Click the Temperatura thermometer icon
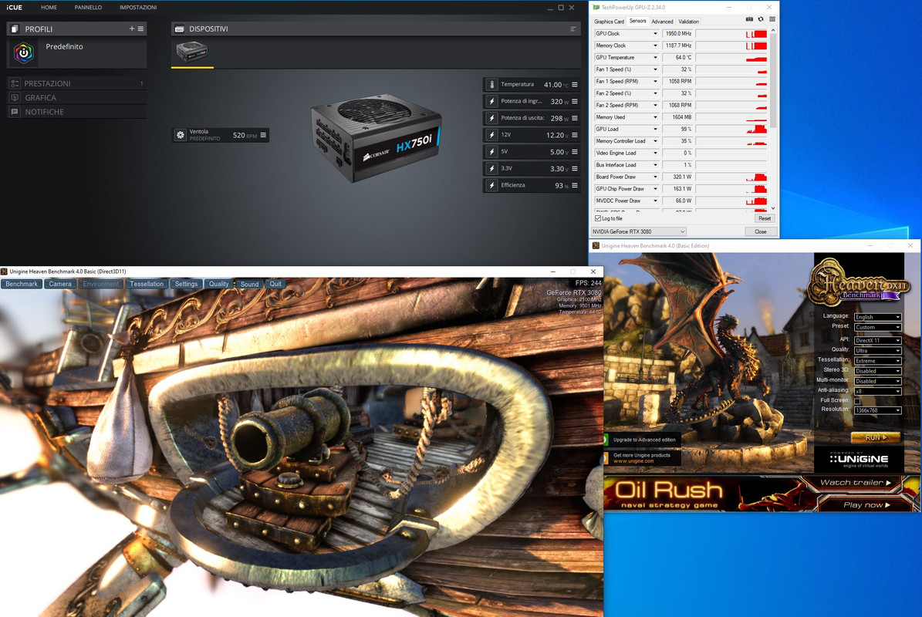 pos(492,85)
